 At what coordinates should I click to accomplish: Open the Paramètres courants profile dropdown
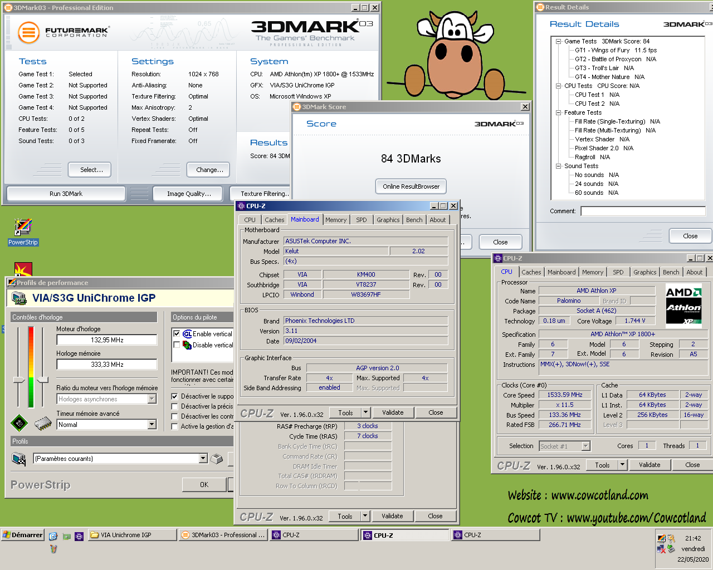(203, 459)
